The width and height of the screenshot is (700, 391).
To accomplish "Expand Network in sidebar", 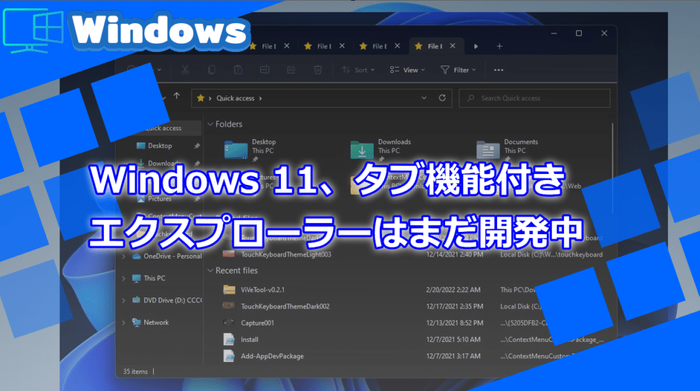I will coord(124,322).
